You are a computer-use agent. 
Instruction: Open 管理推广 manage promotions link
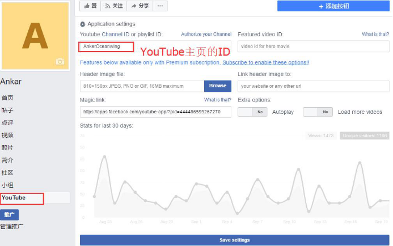pos(12,227)
